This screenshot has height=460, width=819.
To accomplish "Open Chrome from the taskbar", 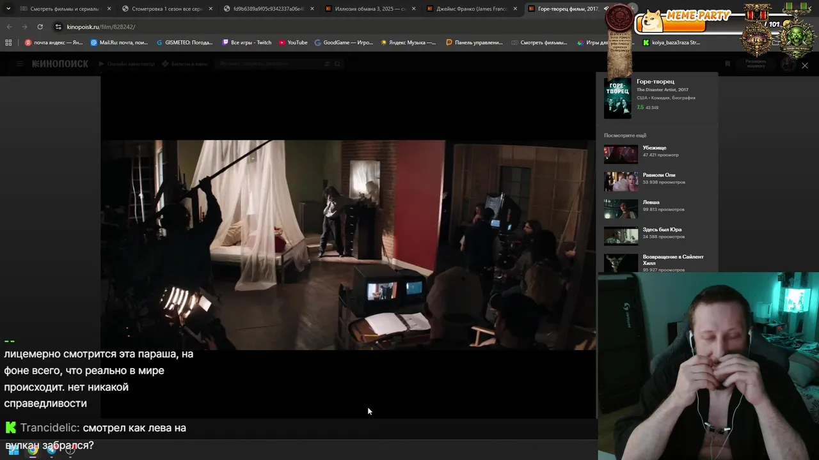I will (33, 450).
